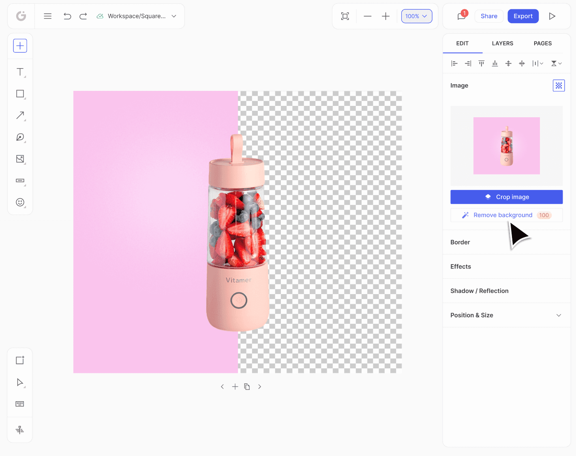Open the Sticker/Emoji tool
576x456 pixels.
[x=20, y=202]
